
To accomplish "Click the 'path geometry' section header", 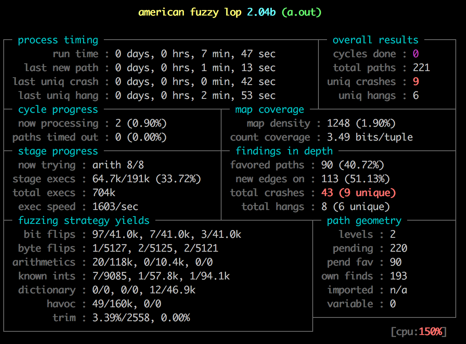I will click(364, 221).
